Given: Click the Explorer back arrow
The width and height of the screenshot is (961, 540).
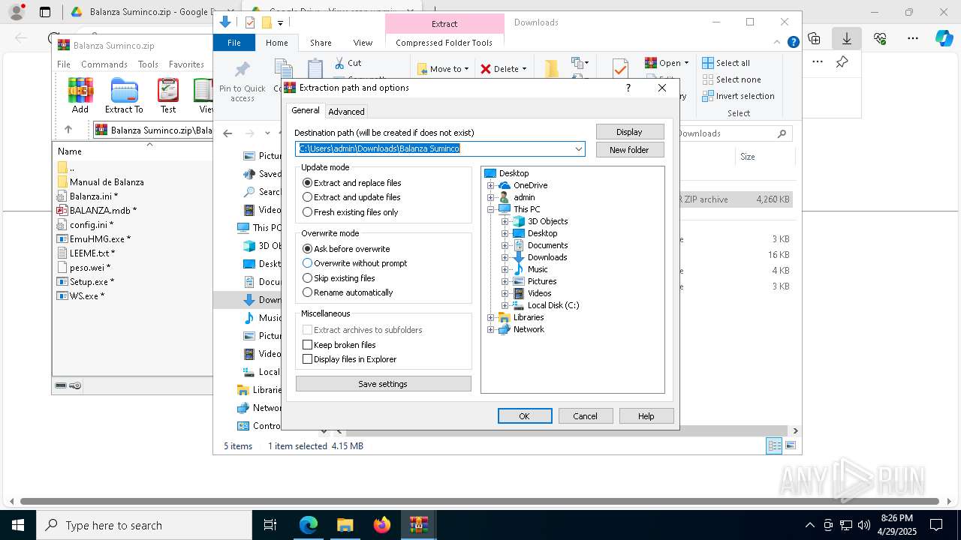Looking at the screenshot, I should [x=227, y=133].
